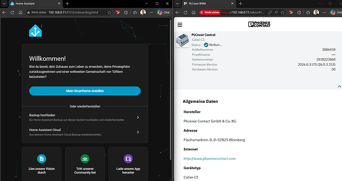Click the Lade unsere App herunter icon
Screen dimensions: 342x181
[128, 159]
